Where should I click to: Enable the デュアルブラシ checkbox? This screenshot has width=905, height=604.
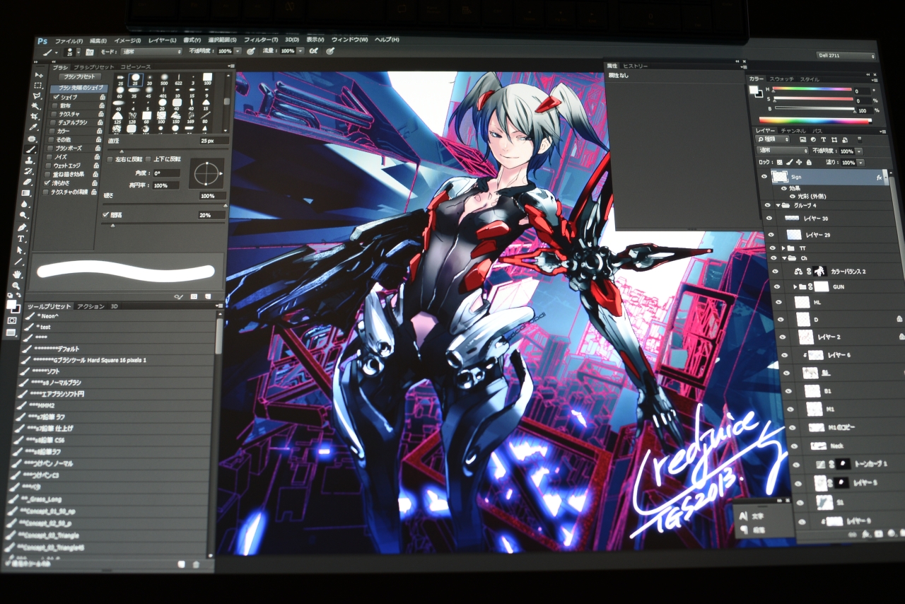pyautogui.click(x=52, y=122)
